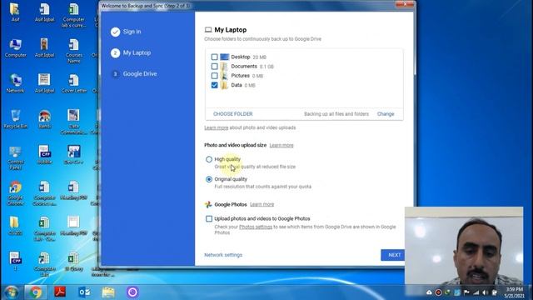The image size is (533, 300).
Task: Open Learn more about photo and video uploads
Action: 217,127
